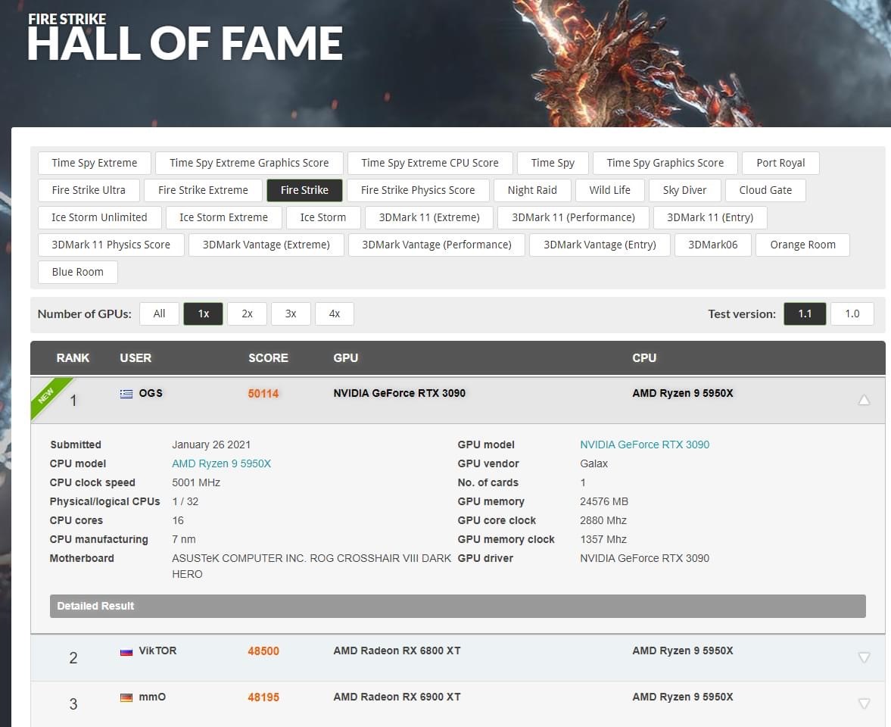Click the SCORE column header

(x=268, y=358)
